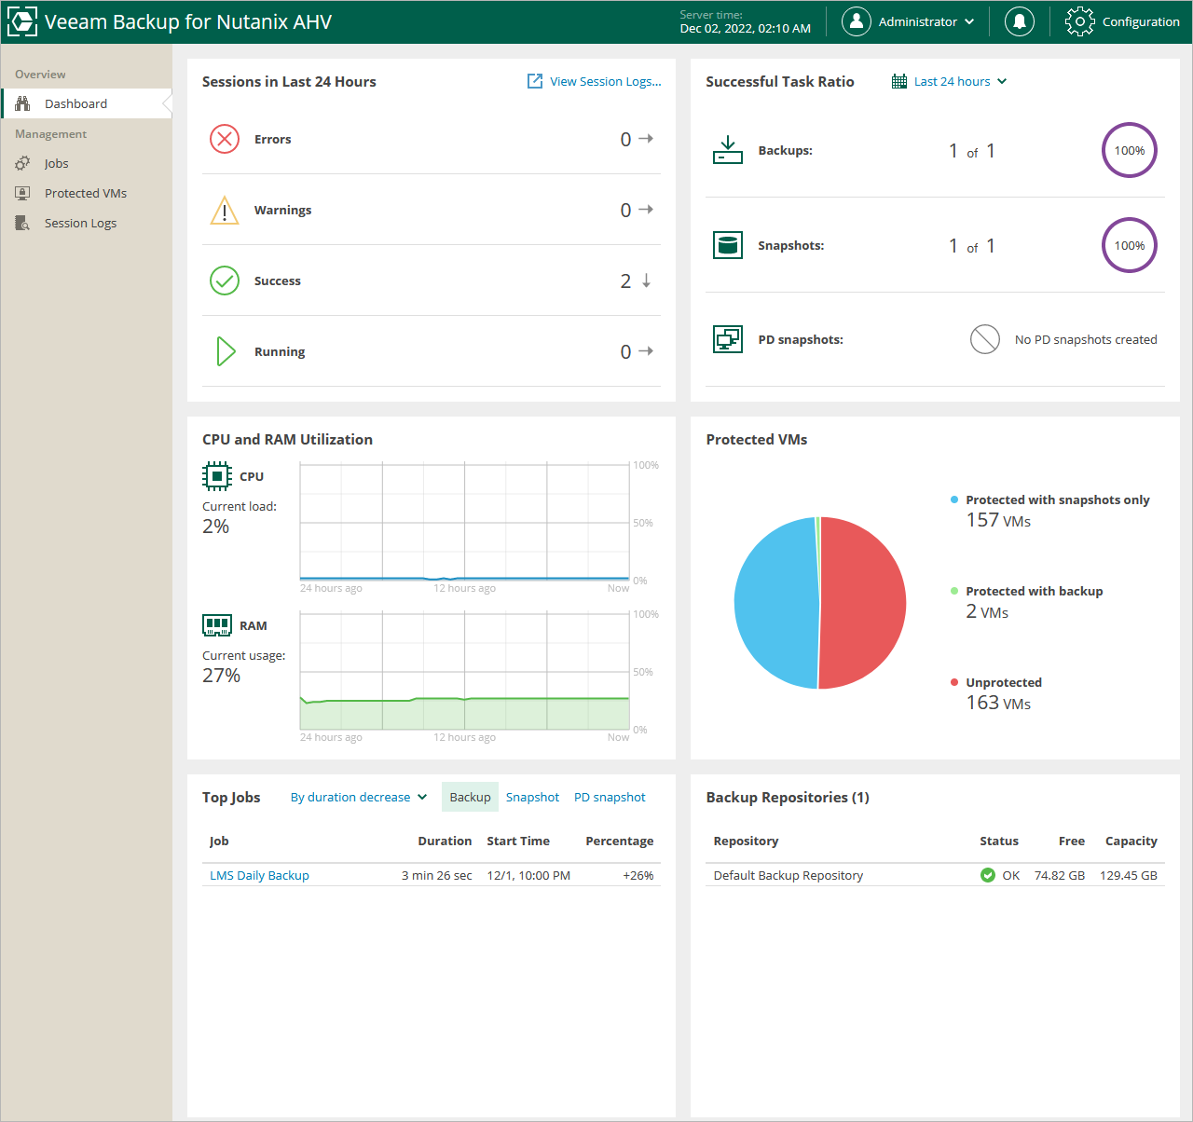1193x1122 pixels.
Task: Click the Errors red X icon
Action: pos(225,139)
